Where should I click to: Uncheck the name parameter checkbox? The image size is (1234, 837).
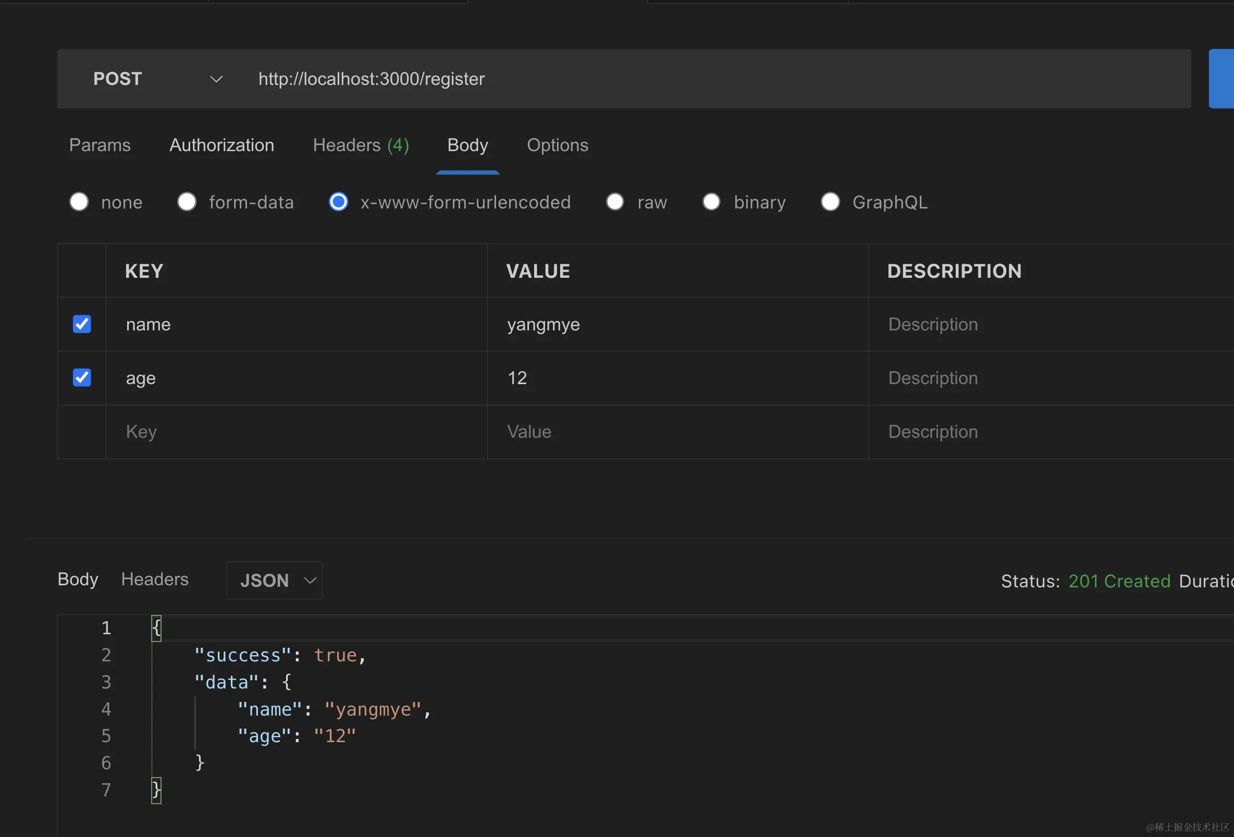click(82, 324)
